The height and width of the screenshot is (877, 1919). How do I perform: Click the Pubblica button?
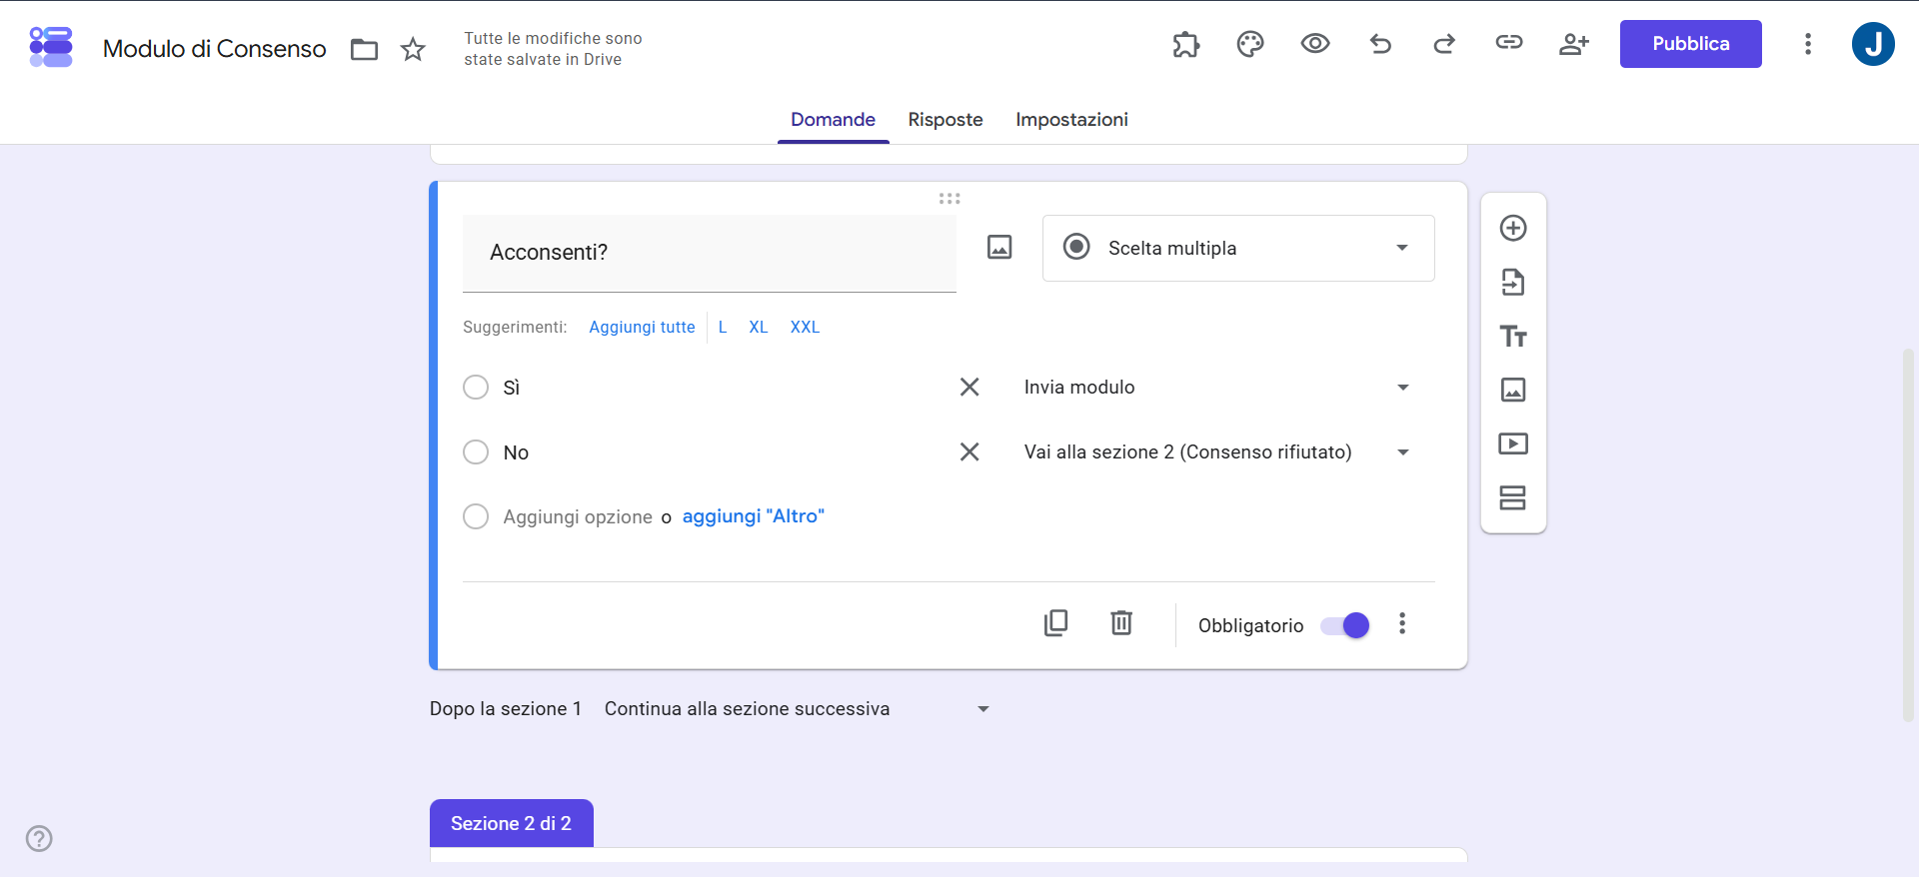click(x=1690, y=44)
